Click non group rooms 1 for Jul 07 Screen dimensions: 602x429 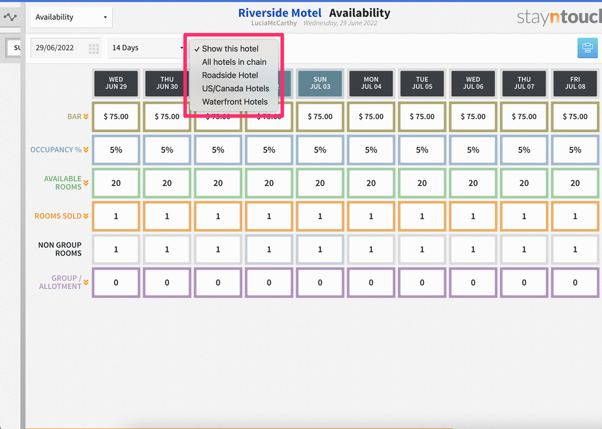(524, 249)
